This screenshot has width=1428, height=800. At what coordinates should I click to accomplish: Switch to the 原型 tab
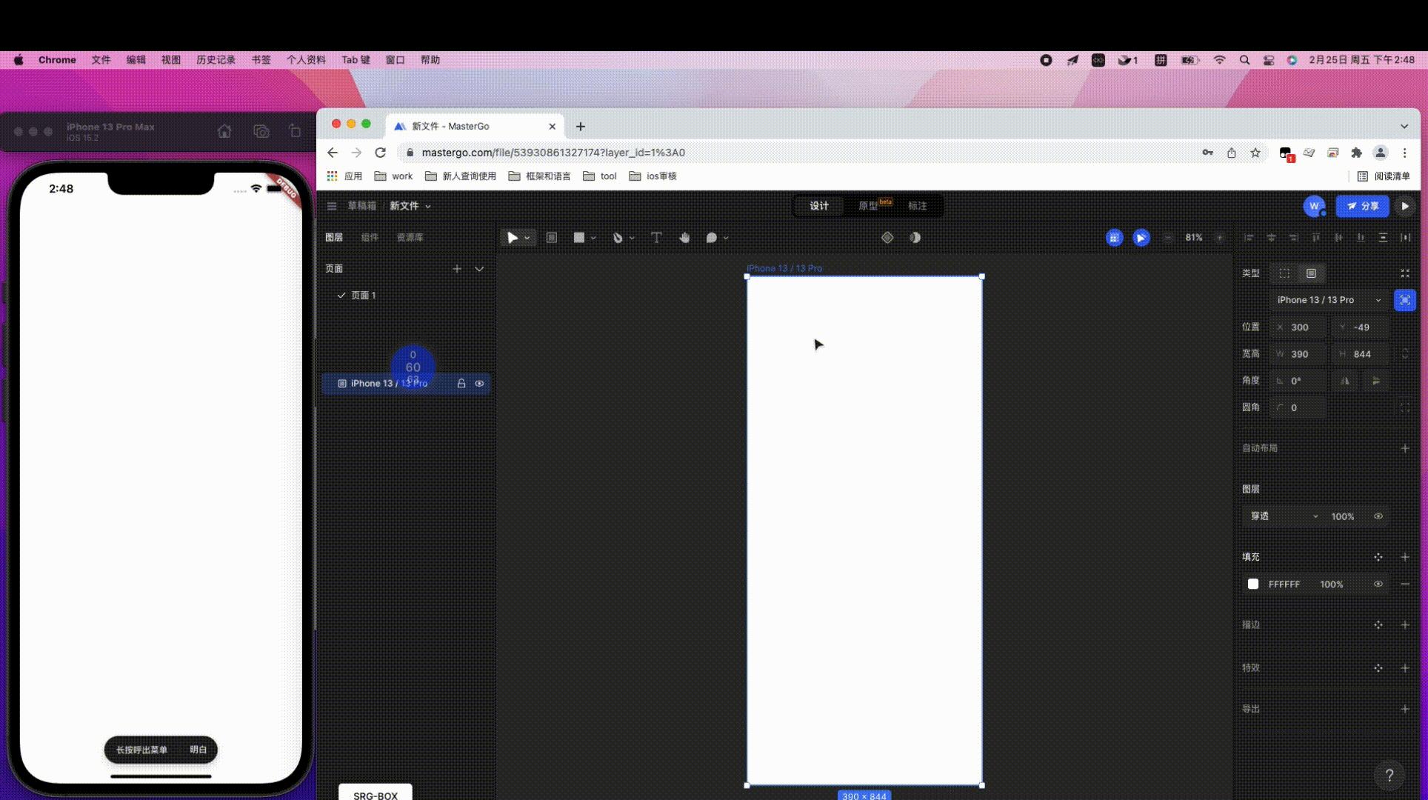[867, 206]
